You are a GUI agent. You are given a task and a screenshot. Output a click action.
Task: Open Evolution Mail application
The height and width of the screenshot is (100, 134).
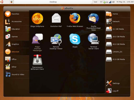tap(56, 20)
